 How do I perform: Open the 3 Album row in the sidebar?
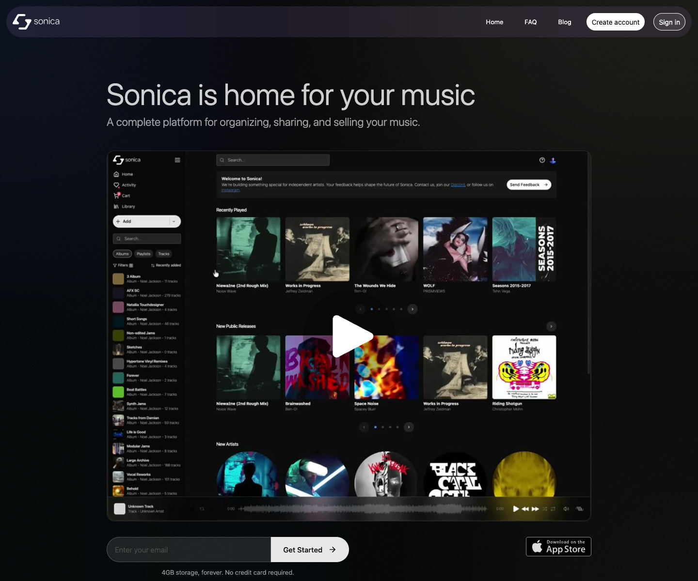tap(147, 279)
